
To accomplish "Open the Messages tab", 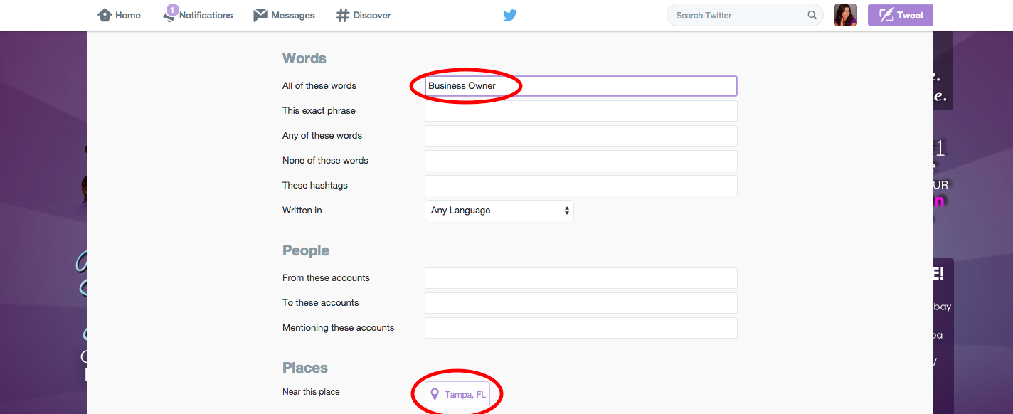I will point(284,15).
